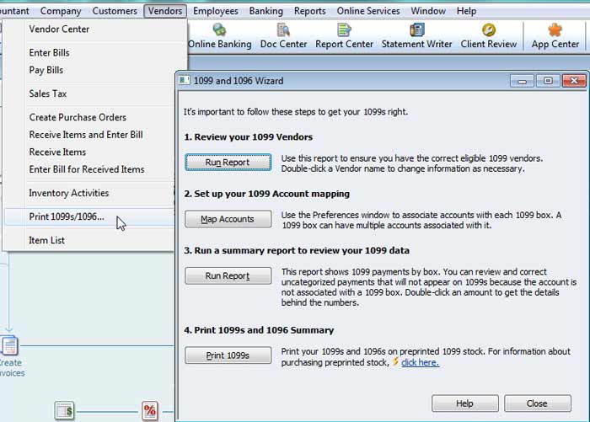This screenshot has width=590, height=422.
Task: Open the Banking menu
Action: pyautogui.click(x=266, y=11)
